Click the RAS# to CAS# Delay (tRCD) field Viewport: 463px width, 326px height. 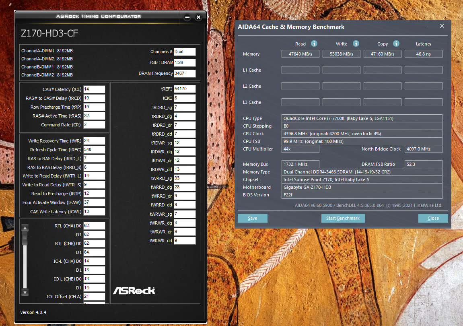(x=94, y=98)
